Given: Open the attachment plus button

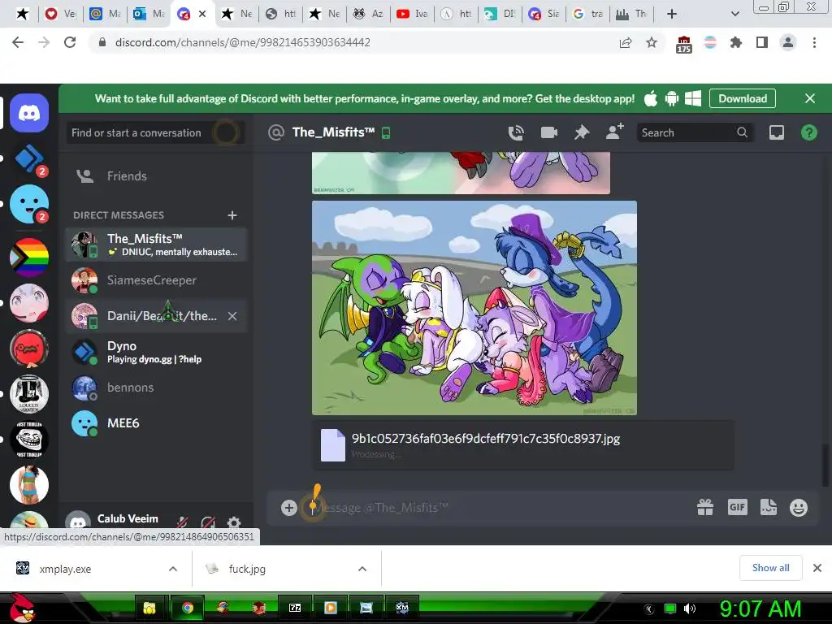Looking at the screenshot, I should click(x=288, y=508).
